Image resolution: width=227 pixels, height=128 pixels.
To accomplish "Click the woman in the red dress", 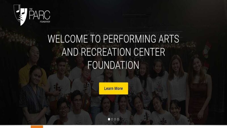I will click(199, 90).
